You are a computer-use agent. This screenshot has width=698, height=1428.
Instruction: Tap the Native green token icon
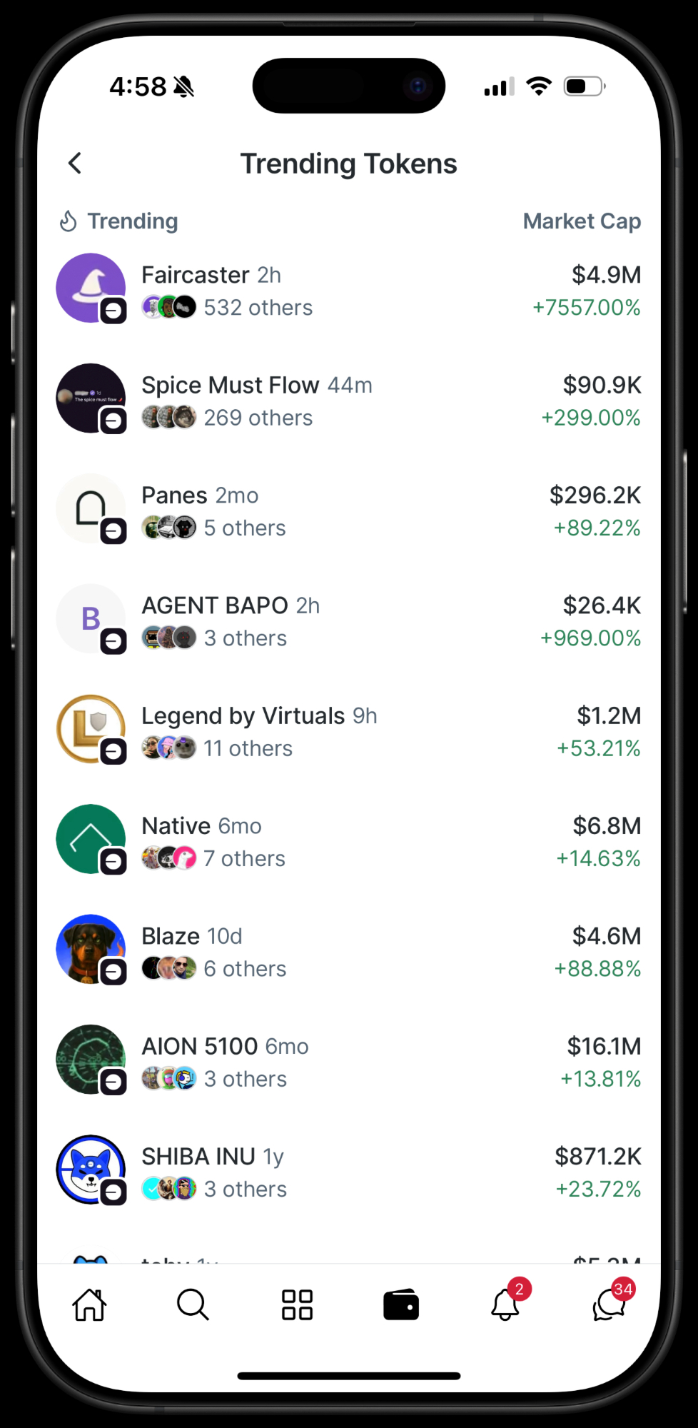91,839
